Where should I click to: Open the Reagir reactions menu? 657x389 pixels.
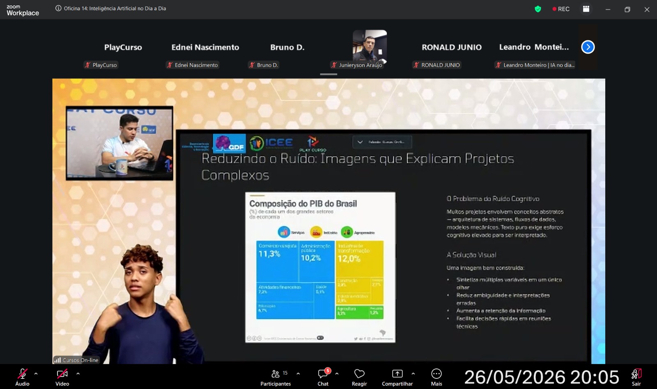(359, 377)
